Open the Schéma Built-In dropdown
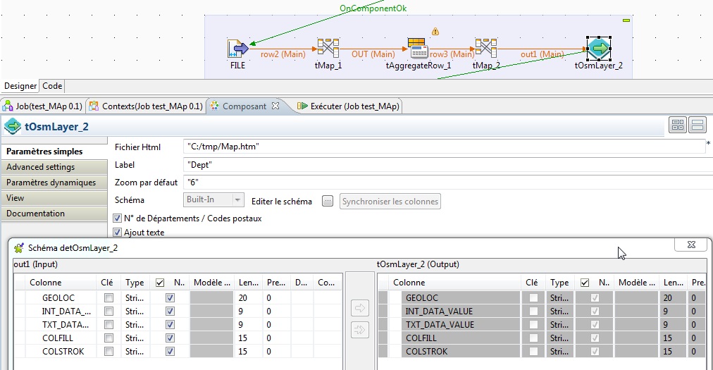This screenshot has width=713, height=370. click(x=213, y=201)
